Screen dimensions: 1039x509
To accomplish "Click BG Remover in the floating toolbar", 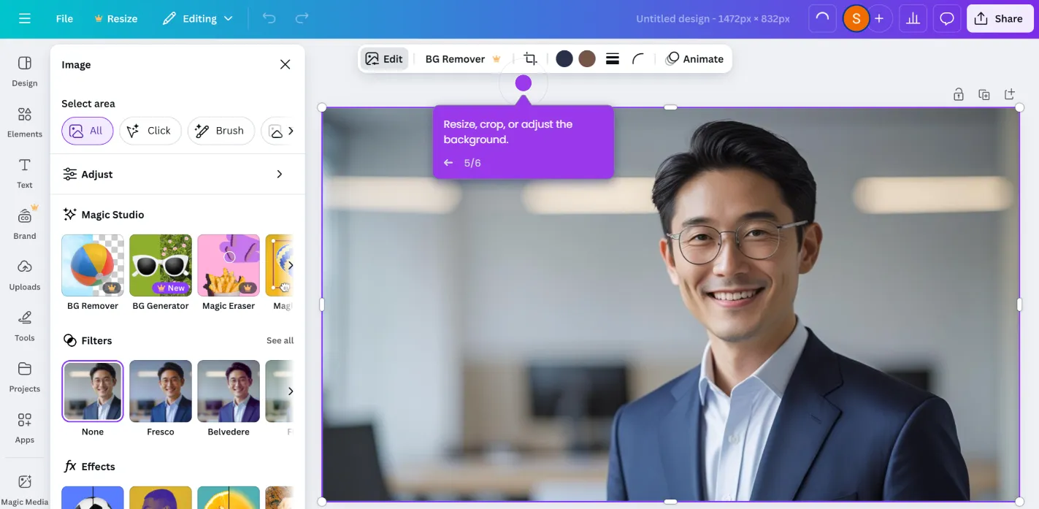I will coord(463,59).
